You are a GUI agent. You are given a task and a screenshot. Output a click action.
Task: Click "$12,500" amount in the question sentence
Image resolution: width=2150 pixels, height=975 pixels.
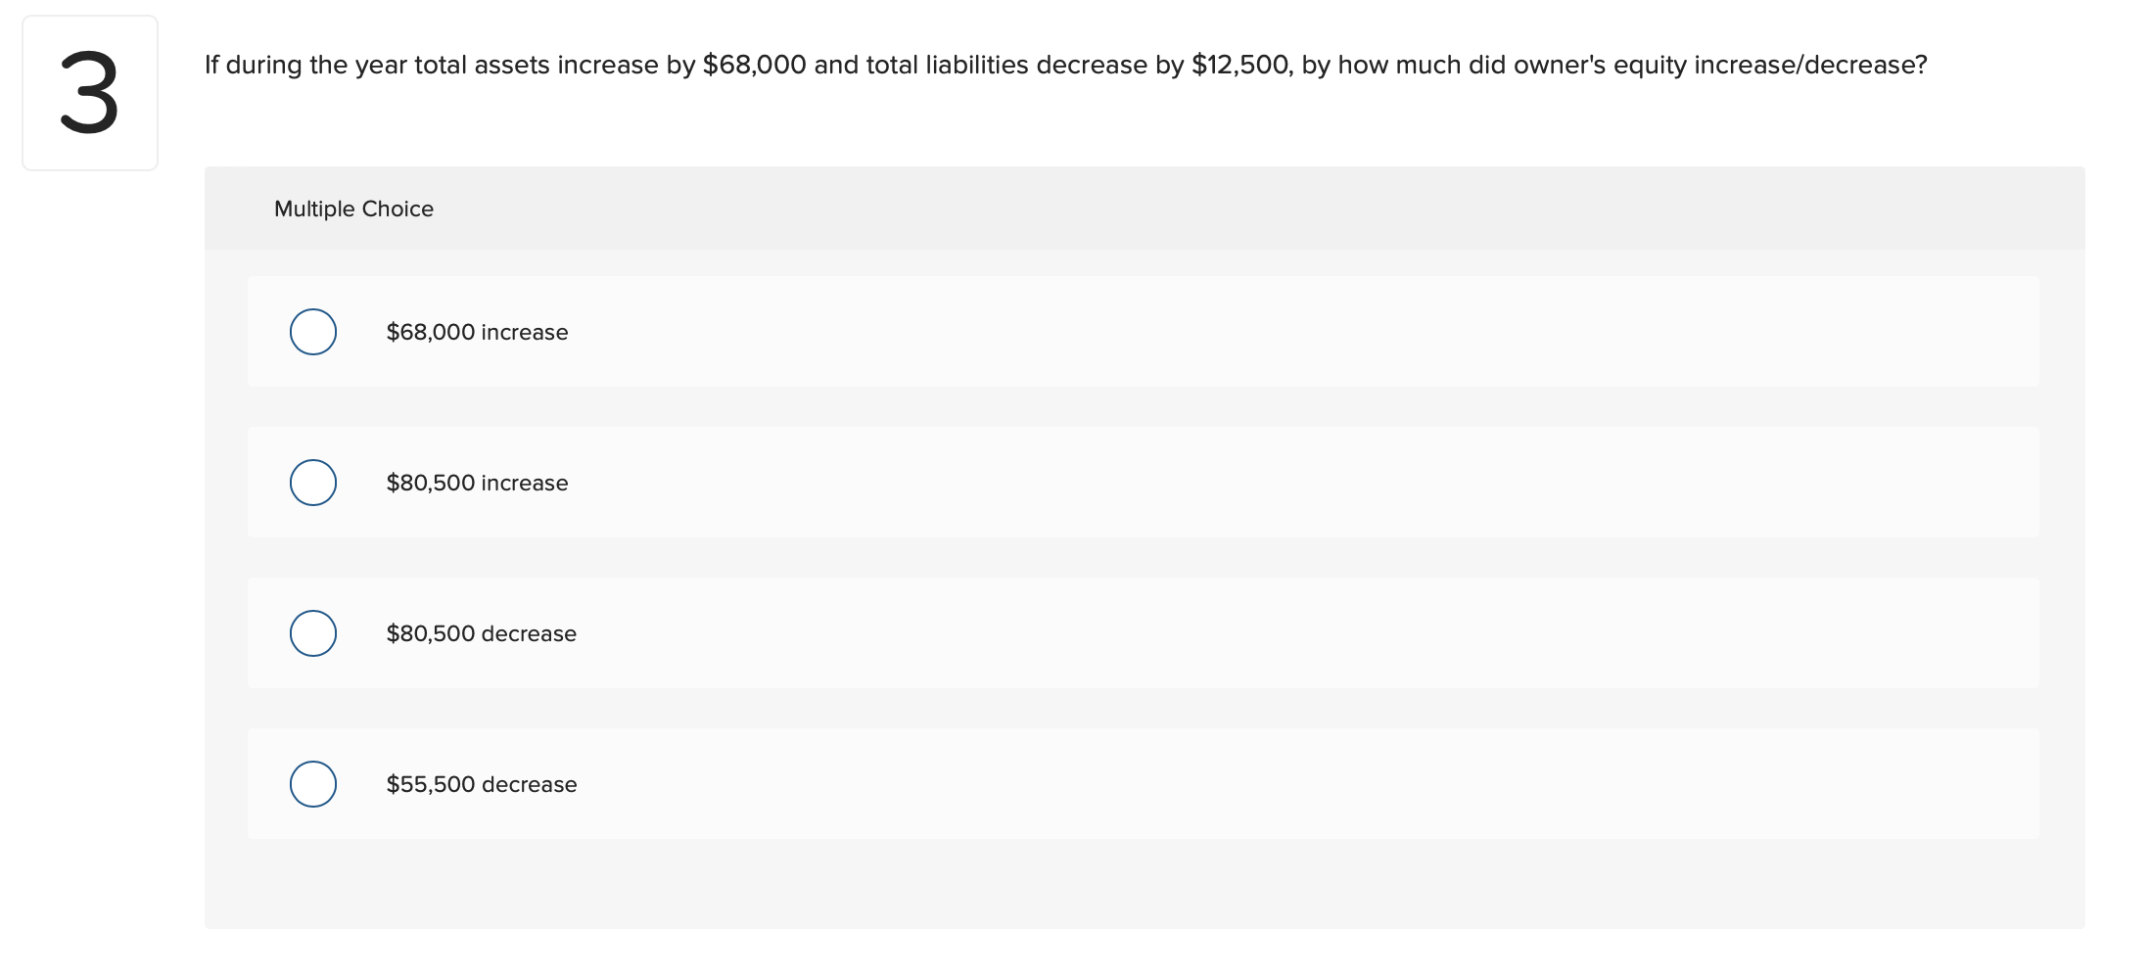pos(1241,65)
